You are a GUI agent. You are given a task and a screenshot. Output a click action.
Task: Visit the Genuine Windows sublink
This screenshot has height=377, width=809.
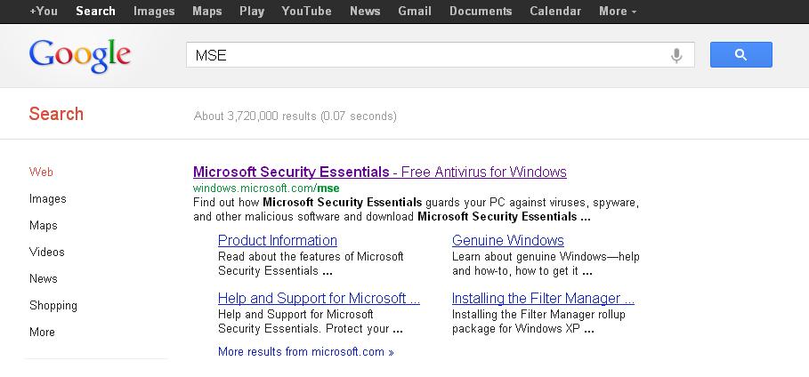click(x=508, y=240)
